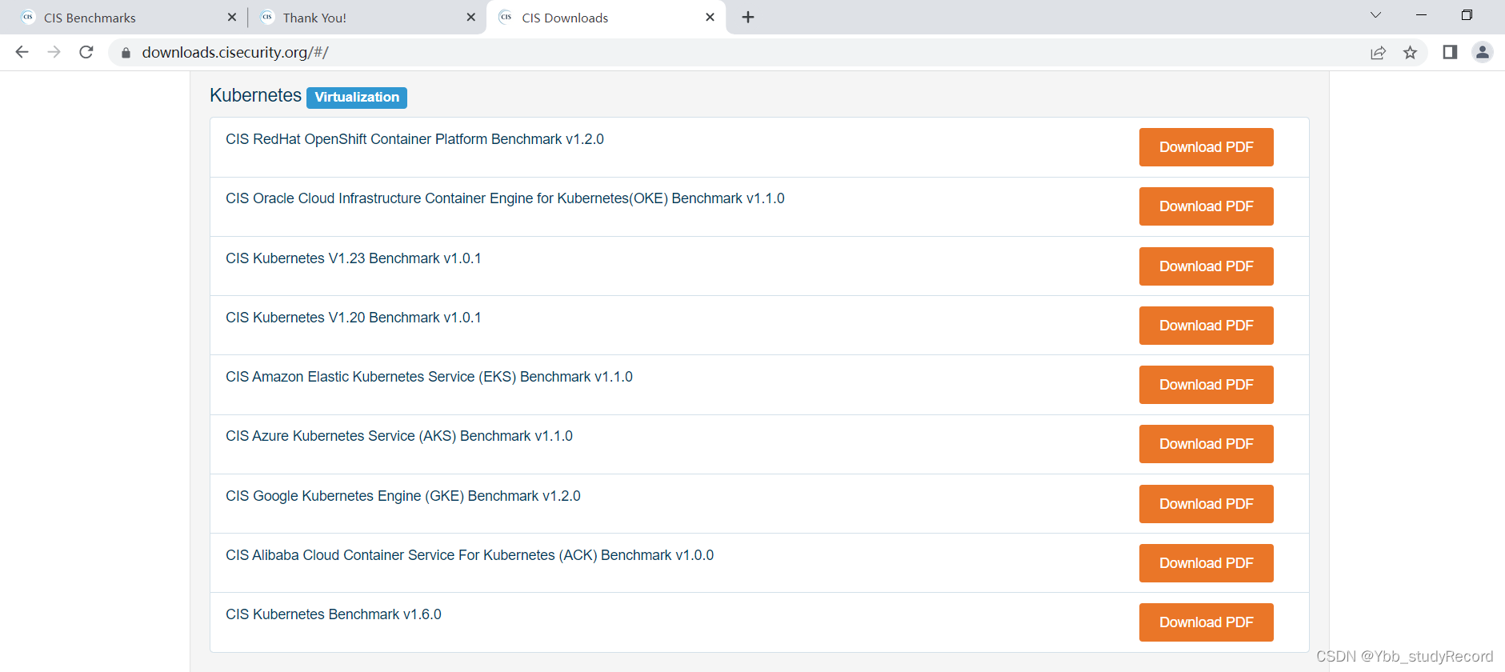Select the CIS Downloads tab

[606, 18]
